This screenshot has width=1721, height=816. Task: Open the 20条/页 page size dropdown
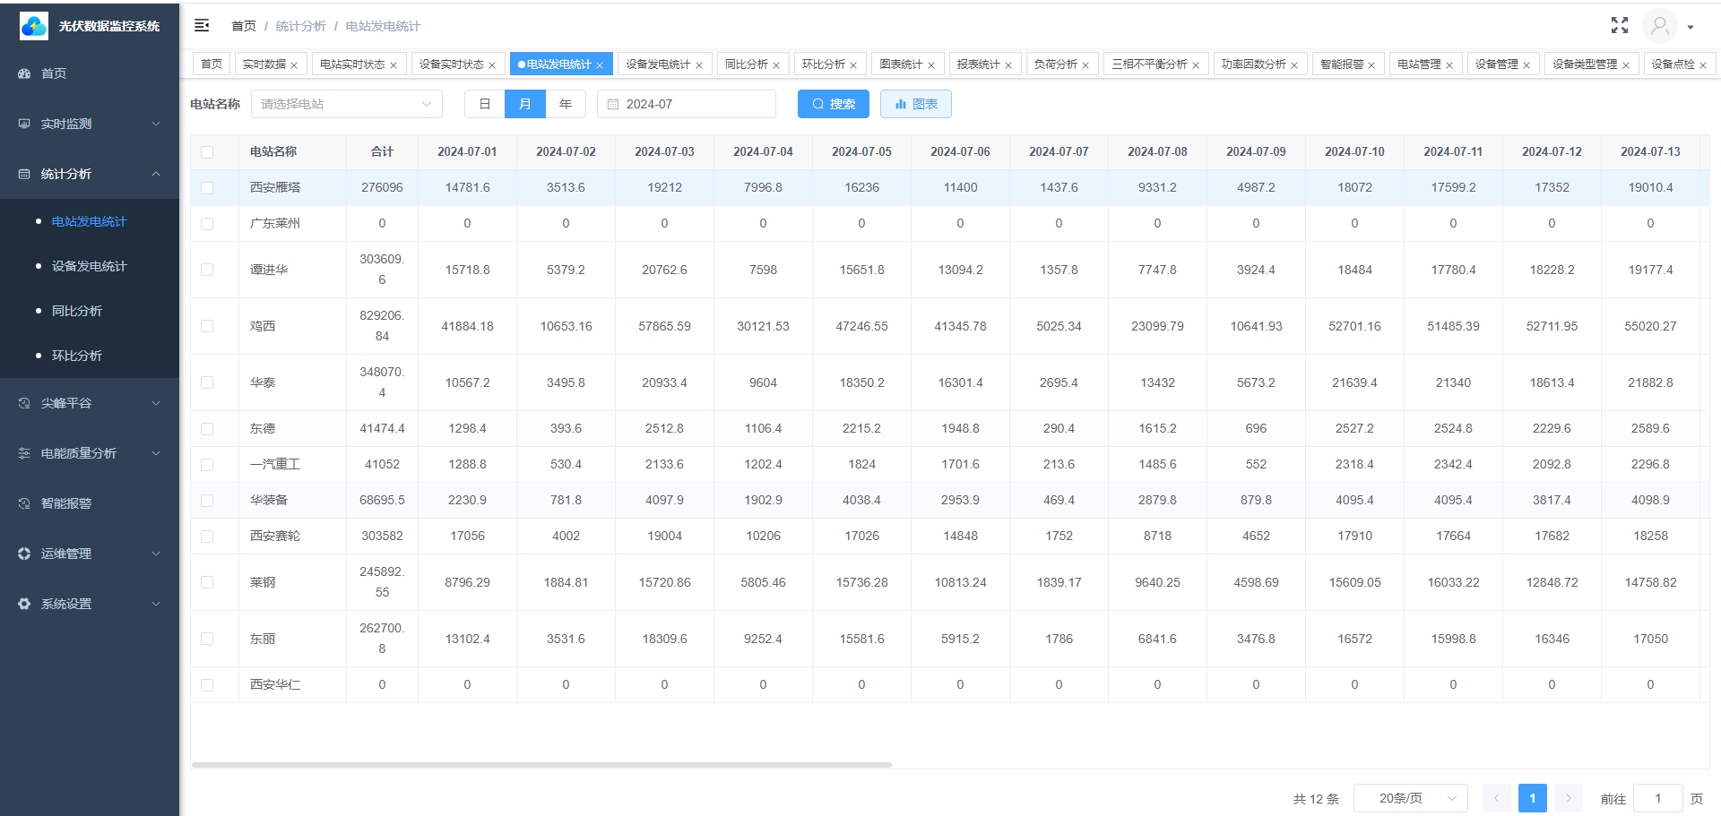tap(1410, 798)
